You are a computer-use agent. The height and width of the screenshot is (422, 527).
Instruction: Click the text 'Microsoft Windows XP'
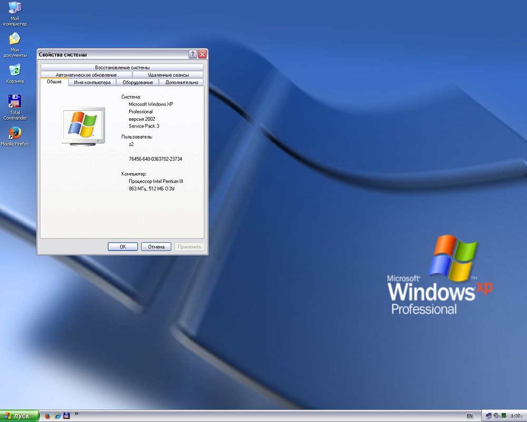click(151, 104)
